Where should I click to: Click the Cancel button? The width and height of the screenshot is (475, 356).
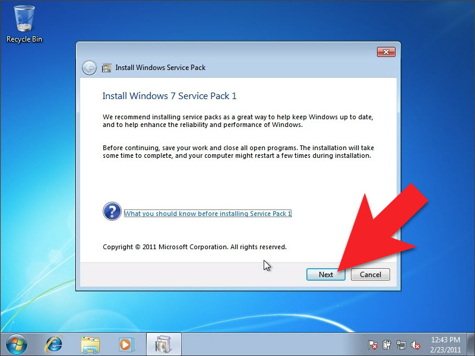(370, 274)
